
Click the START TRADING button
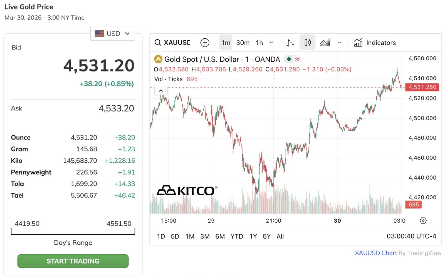[73, 261]
